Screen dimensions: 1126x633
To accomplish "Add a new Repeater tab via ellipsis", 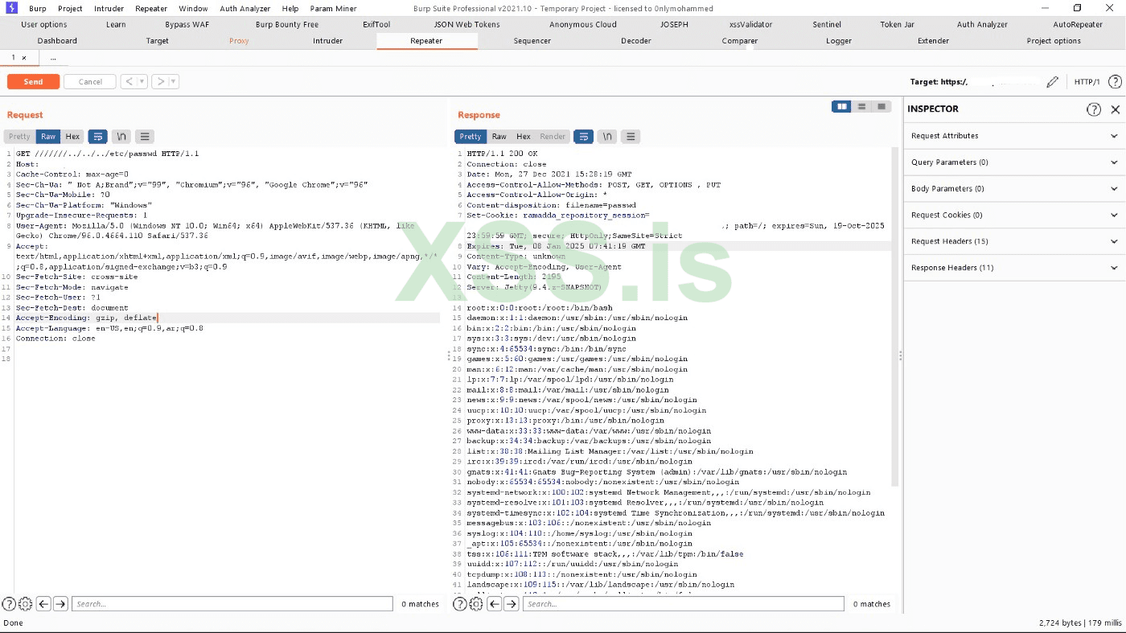I will (x=53, y=58).
